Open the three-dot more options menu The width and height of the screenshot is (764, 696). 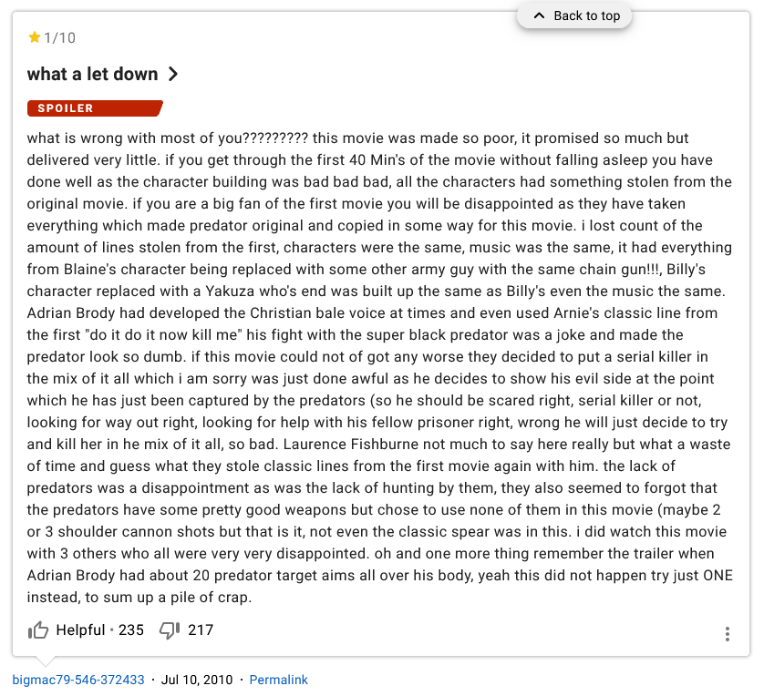pyautogui.click(x=727, y=634)
